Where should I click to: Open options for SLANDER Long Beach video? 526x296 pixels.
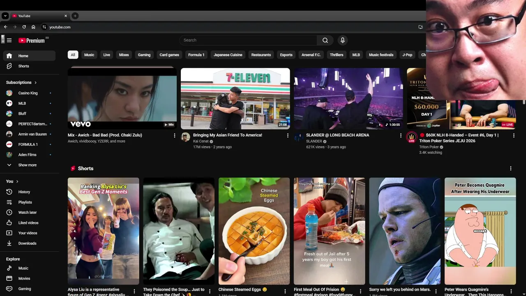coord(401,135)
